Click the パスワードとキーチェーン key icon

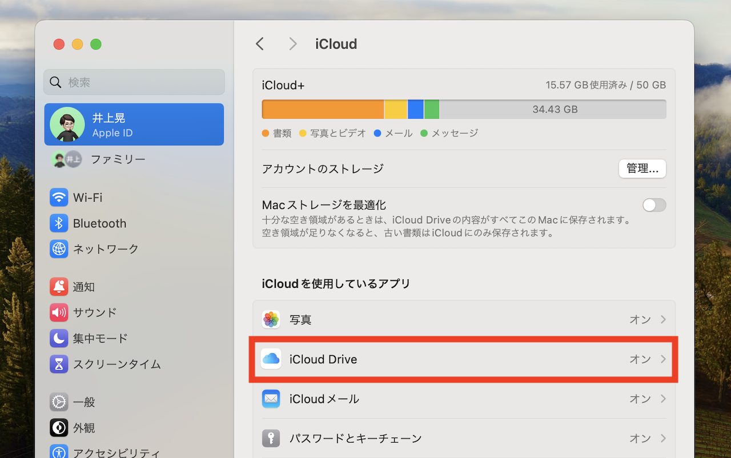pos(271,439)
